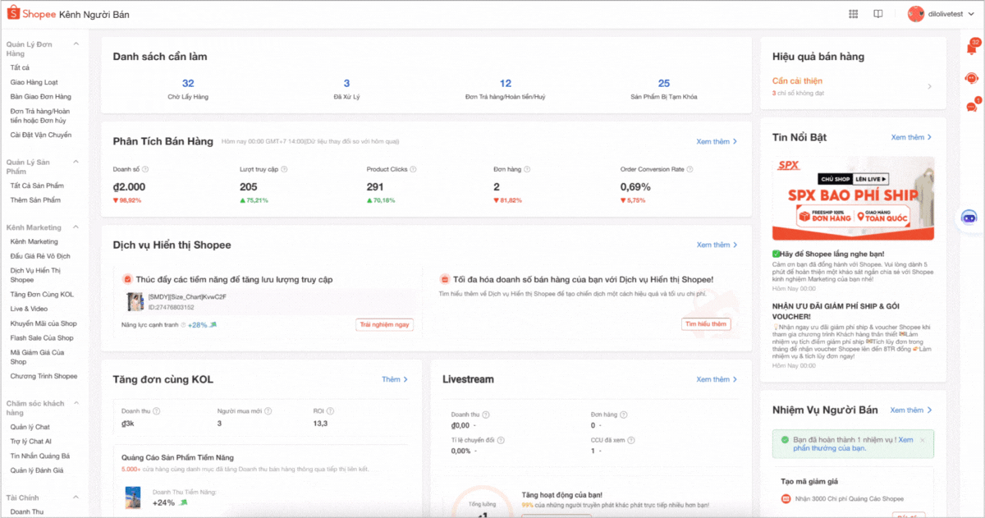This screenshot has height=518, width=985.
Task: Click info icon next to Product Clicks
Action: coord(413,170)
